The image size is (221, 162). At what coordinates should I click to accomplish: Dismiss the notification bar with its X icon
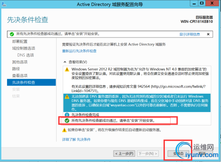(x=208, y=34)
